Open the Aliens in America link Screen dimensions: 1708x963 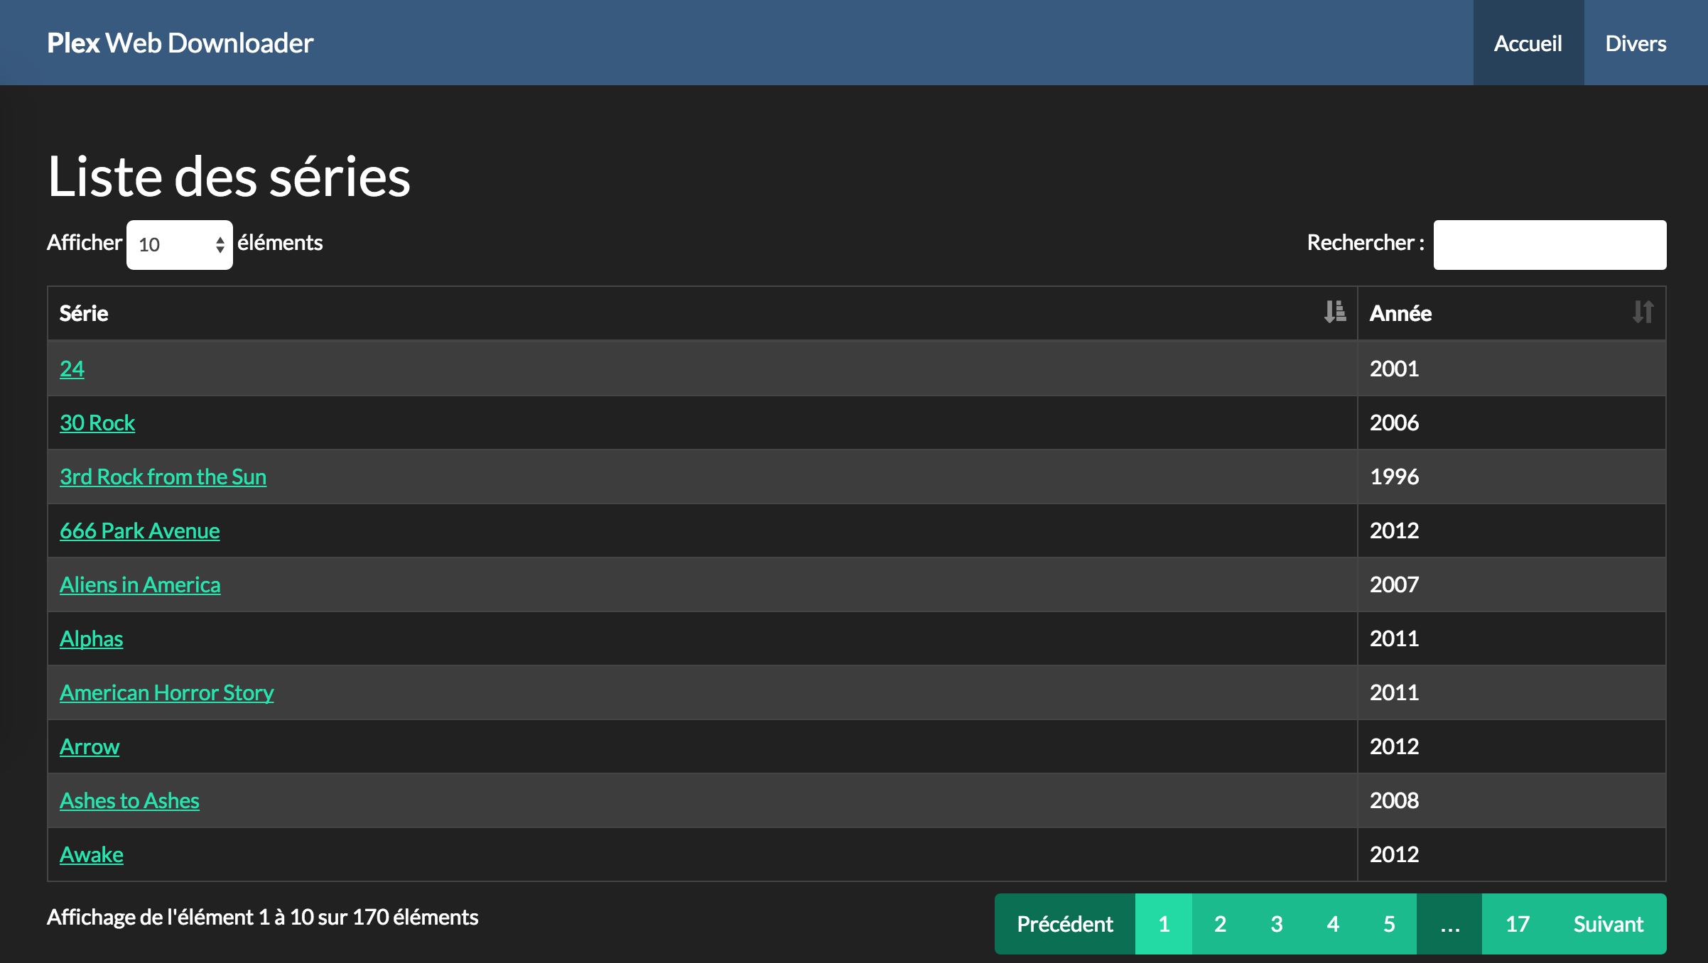click(x=140, y=585)
